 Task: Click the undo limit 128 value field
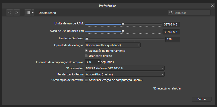[172, 39]
